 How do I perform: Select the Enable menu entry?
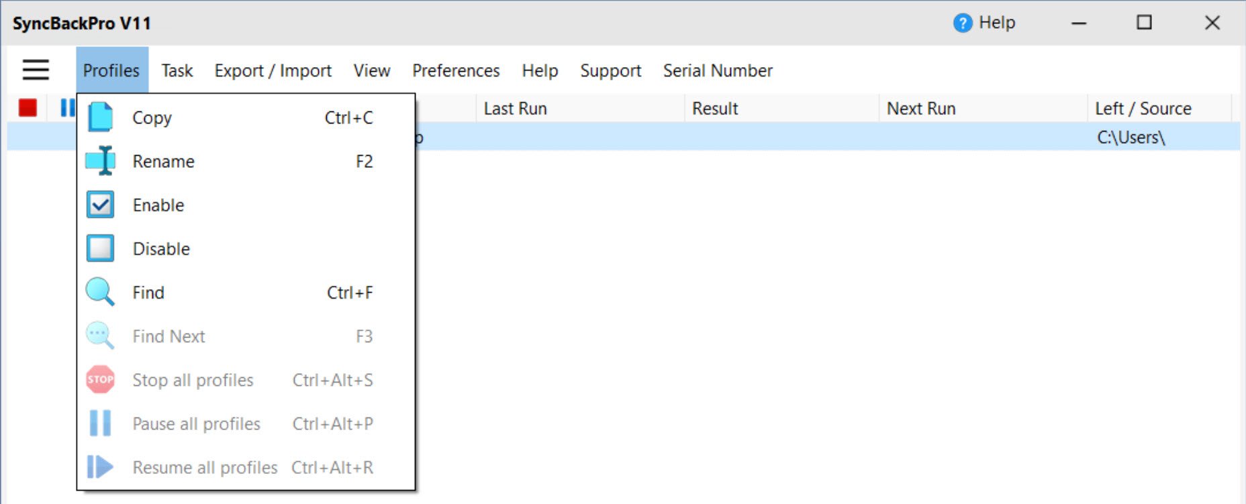point(246,205)
